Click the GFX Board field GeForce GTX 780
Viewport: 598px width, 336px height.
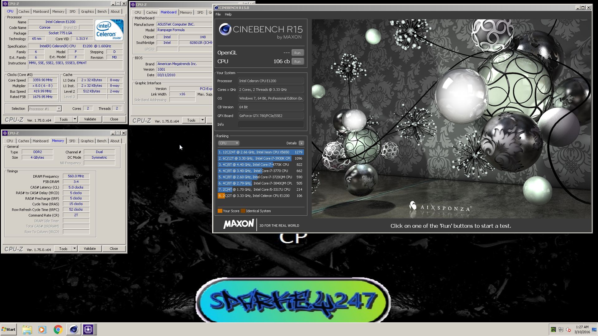(271, 116)
